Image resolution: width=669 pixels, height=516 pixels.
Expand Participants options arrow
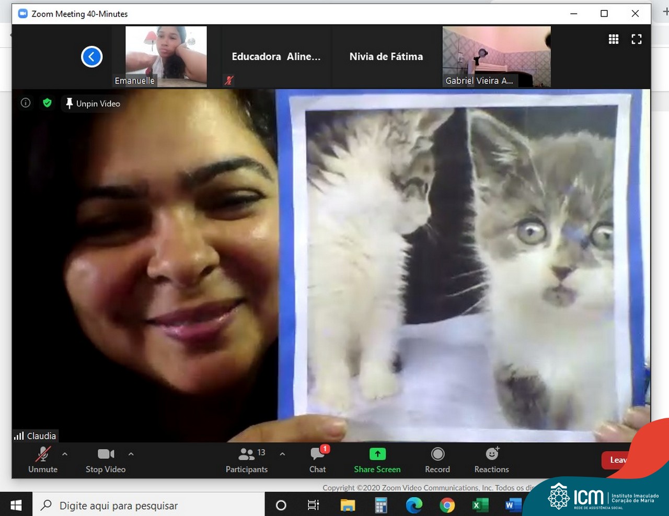[282, 454]
